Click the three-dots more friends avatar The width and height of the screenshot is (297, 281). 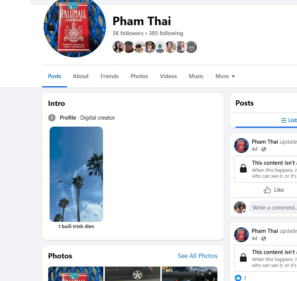pyautogui.click(x=191, y=47)
